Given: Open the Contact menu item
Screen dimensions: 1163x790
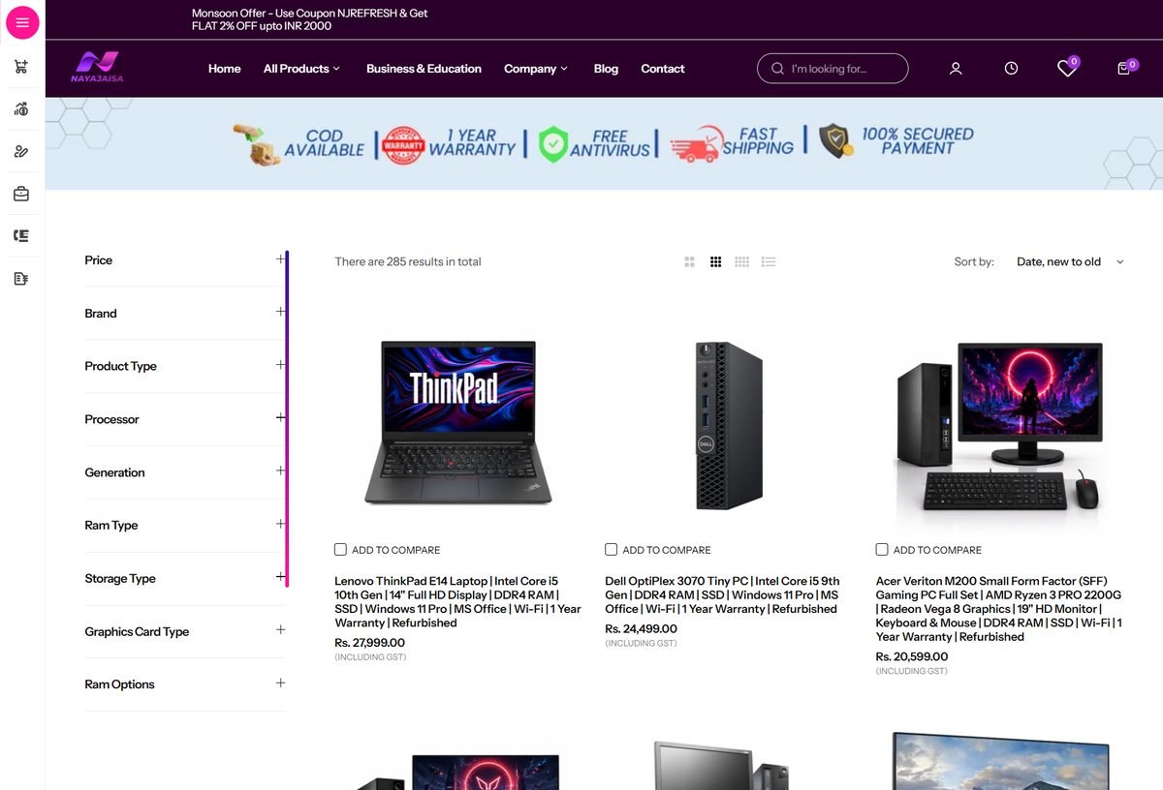Looking at the screenshot, I should coord(663,69).
